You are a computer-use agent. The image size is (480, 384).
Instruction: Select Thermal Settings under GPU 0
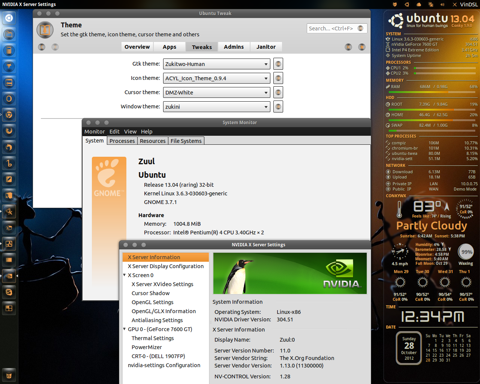tap(153, 338)
